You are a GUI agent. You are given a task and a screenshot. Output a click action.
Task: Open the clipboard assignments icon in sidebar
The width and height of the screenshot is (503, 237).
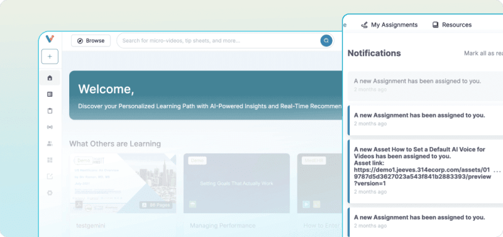50,111
